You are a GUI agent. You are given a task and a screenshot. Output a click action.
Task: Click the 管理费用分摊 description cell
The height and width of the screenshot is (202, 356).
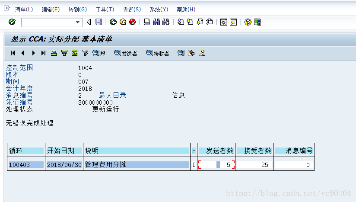pos(137,165)
